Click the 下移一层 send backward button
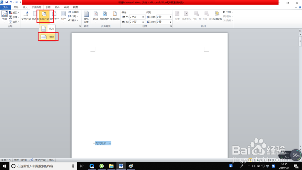This screenshot has height=170, width=302. click(207, 17)
